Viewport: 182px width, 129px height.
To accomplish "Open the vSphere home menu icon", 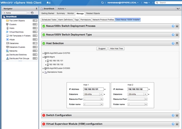I will [x=48, y=3].
